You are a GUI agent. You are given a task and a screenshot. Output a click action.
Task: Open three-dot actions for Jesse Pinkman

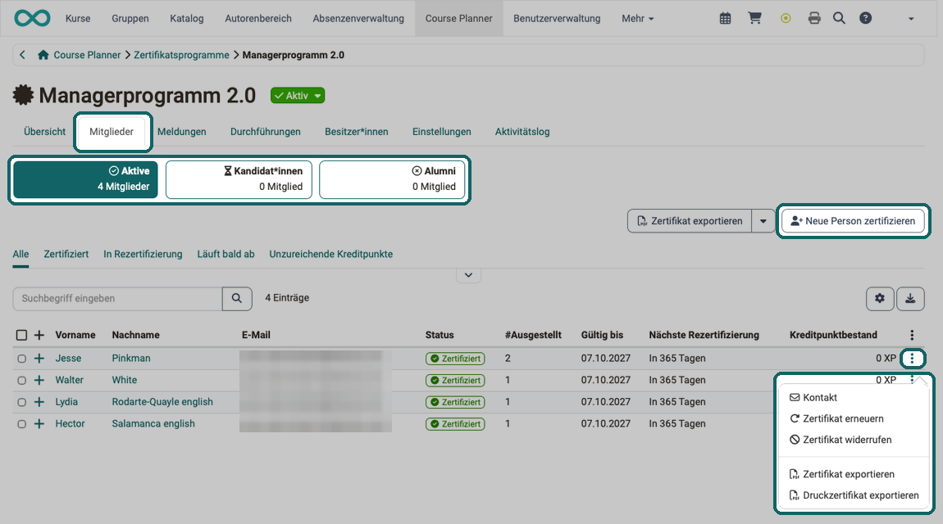(913, 359)
